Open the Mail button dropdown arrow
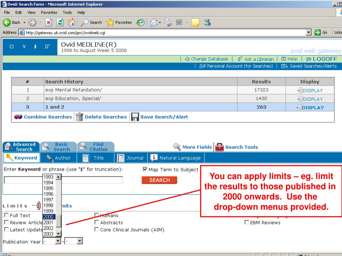The width and height of the screenshot is (342, 256). point(160,22)
